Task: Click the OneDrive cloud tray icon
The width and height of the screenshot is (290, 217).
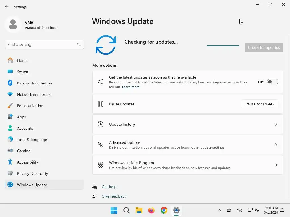Action: click(229, 210)
